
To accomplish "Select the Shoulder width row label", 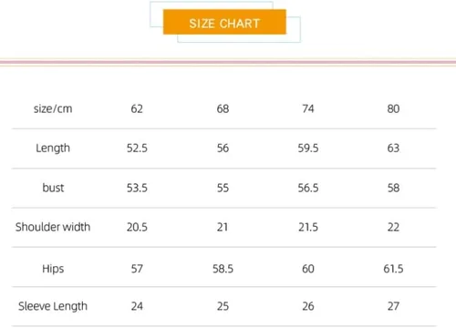I will [x=53, y=227].
